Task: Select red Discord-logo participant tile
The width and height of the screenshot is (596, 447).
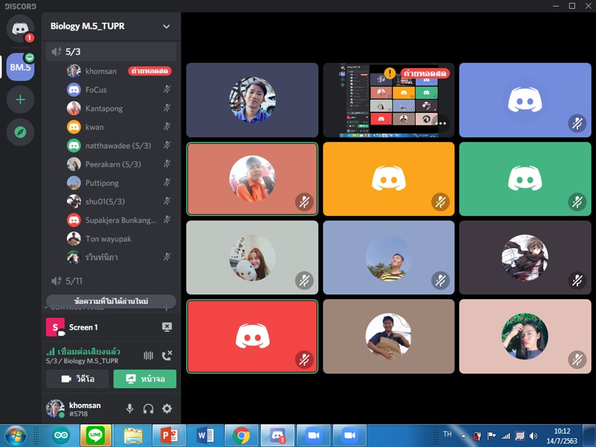Action: point(252,336)
